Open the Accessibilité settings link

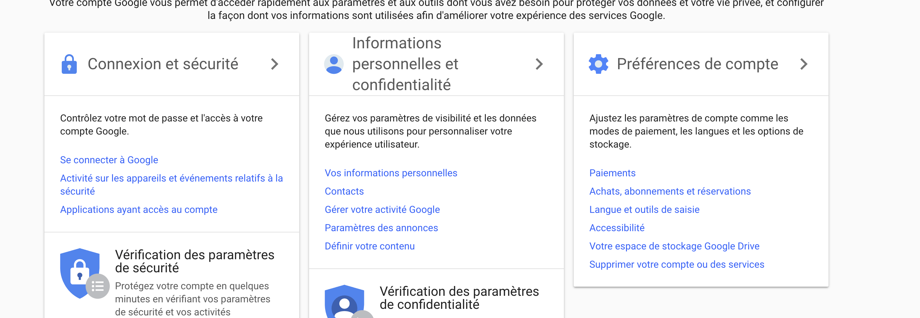click(x=617, y=228)
